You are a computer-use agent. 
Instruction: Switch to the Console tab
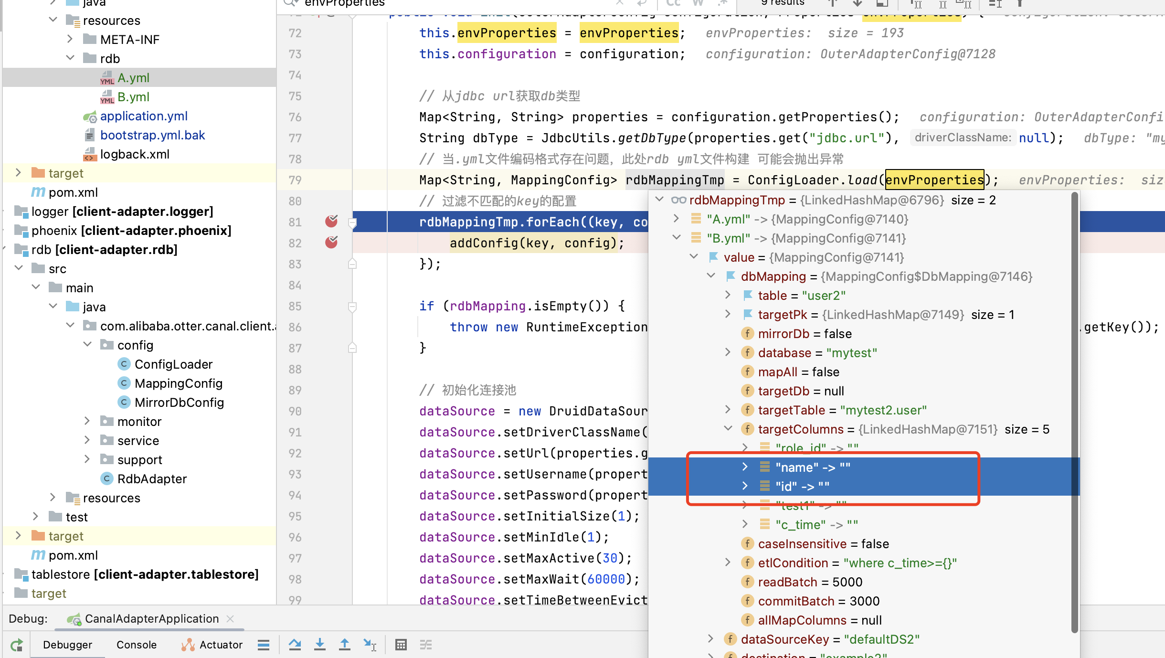pyautogui.click(x=136, y=644)
